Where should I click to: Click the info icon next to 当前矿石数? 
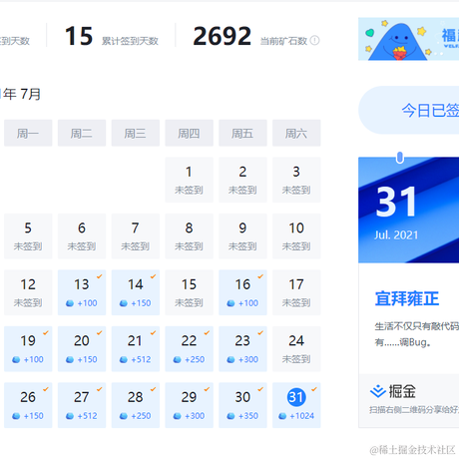pyautogui.click(x=314, y=41)
